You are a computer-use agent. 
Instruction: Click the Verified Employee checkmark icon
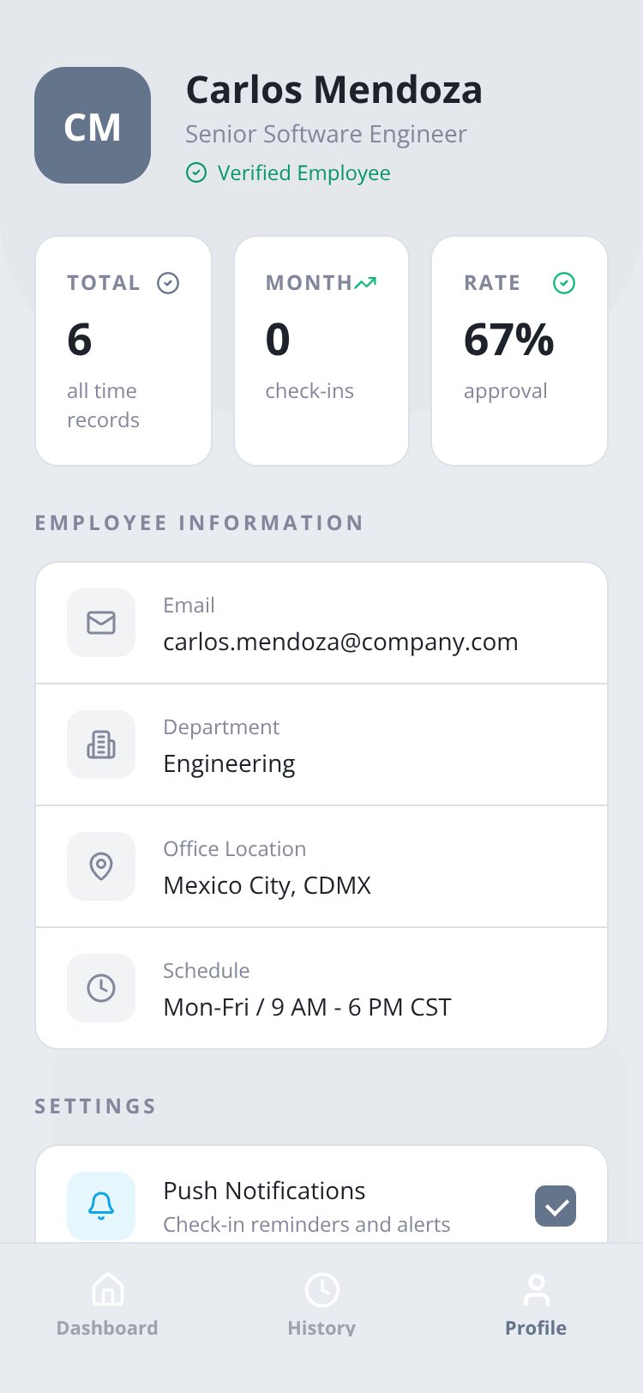pos(196,173)
